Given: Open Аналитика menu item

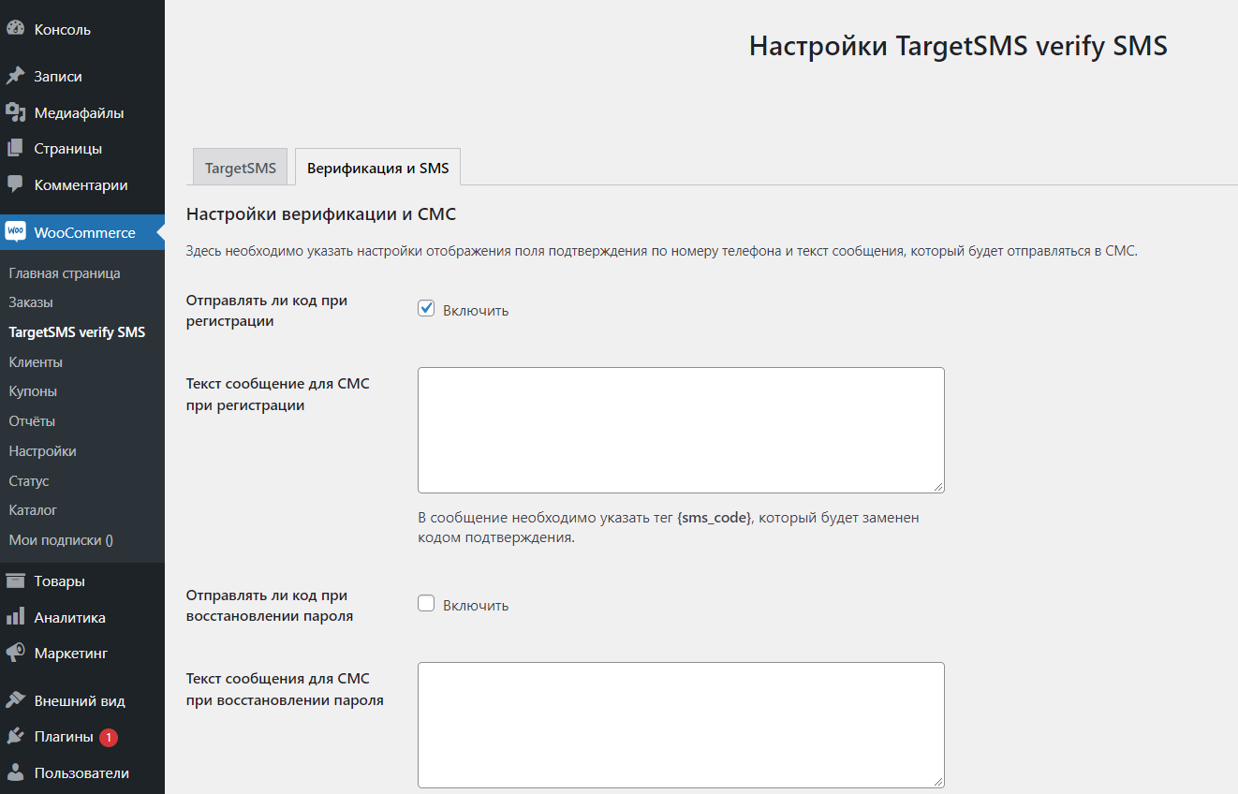Looking at the screenshot, I should click(x=82, y=617).
